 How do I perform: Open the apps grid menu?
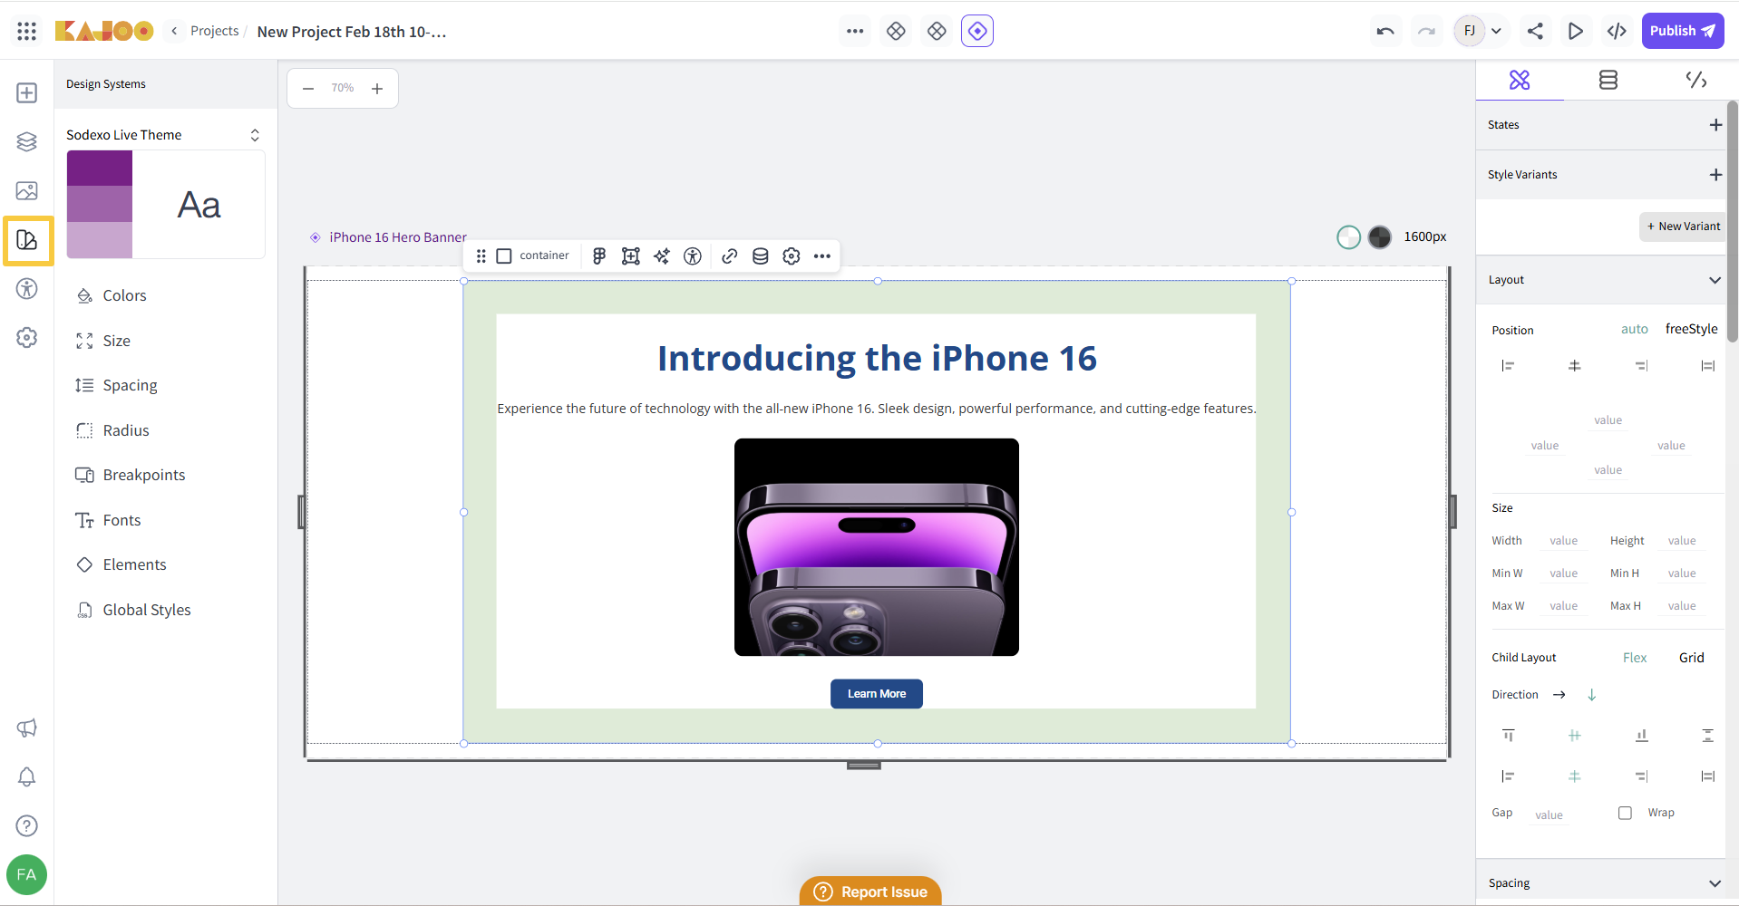pyautogui.click(x=27, y=31)
